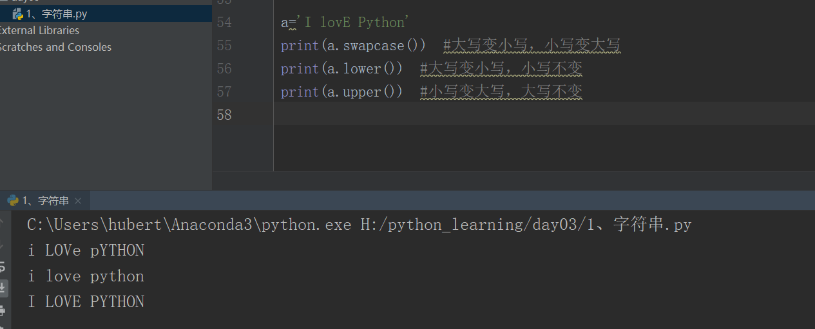Click the python.exe command path line in console
Screen dimensions: 815x329
point(360,225)
